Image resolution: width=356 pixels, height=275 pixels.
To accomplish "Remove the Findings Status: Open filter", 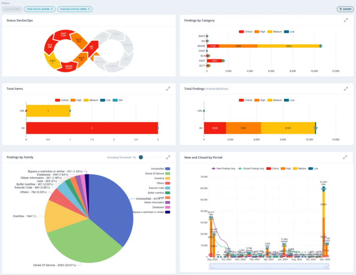I will (x=89, y=9).
